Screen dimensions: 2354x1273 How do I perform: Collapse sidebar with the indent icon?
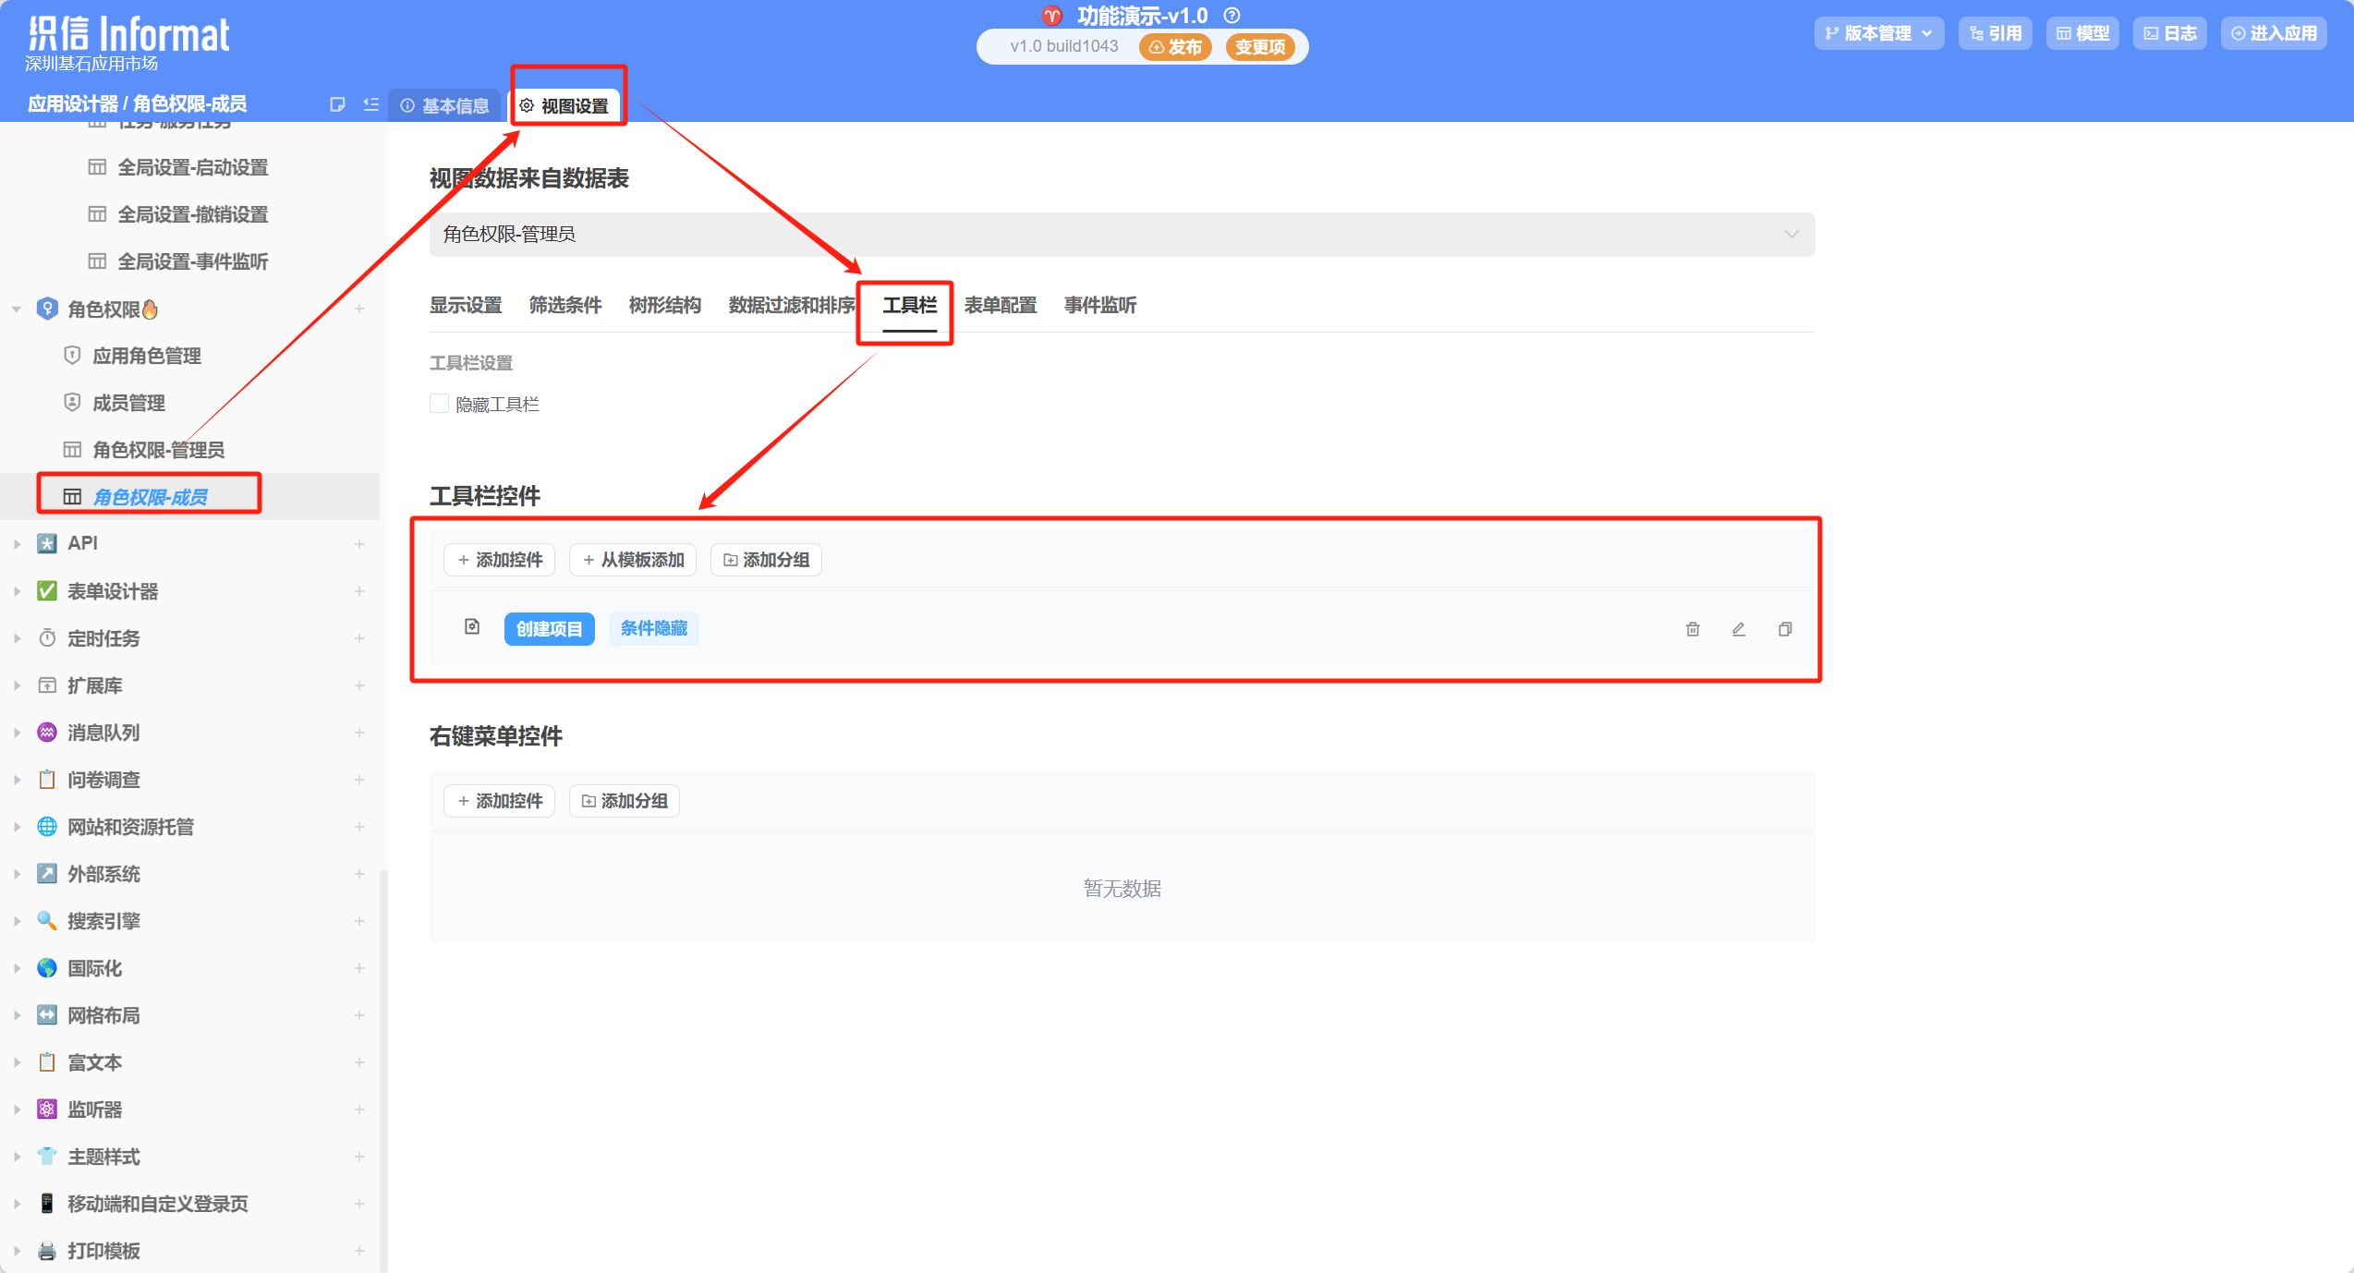coord(371,104)
